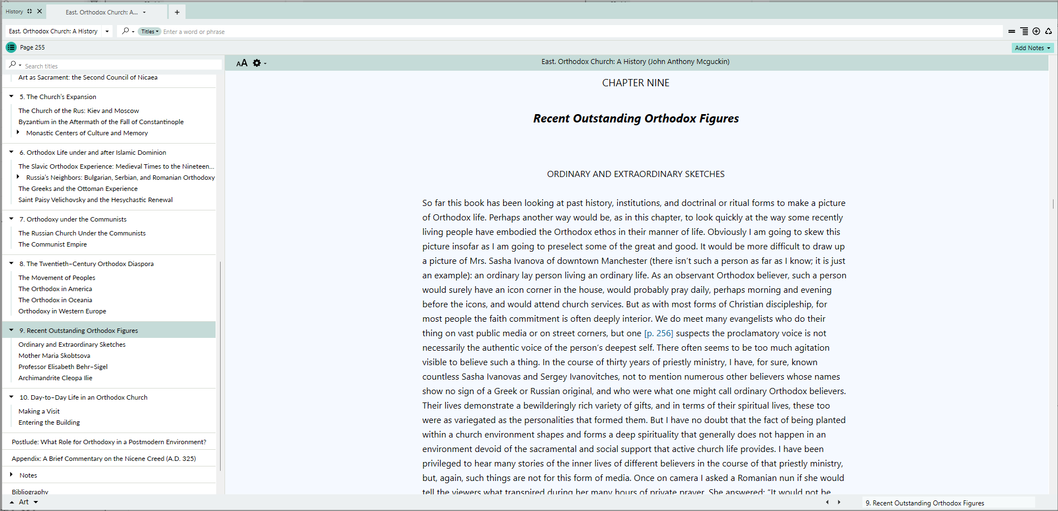Image resolution: width=1058 pixels, height=511 pixels.
Task: Expand the Art panel up arrow
Action: click(12, 502)
